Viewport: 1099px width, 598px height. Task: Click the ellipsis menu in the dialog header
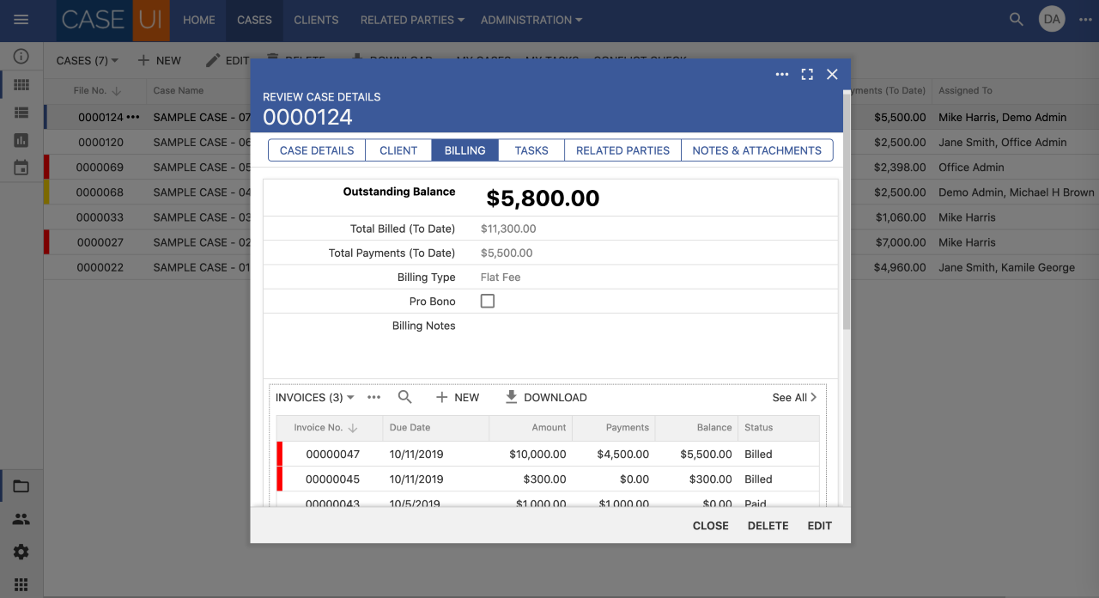pyautogui.click(x=782, y=74)
